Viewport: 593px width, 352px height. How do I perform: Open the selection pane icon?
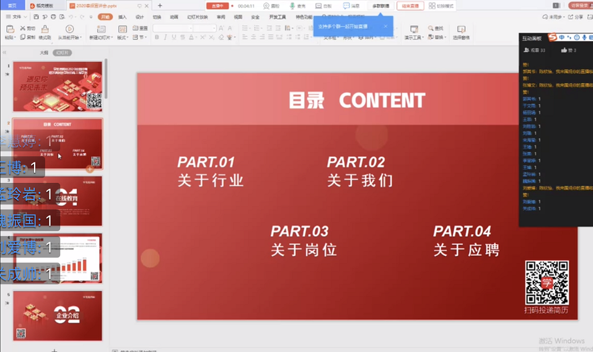[461, 29]
